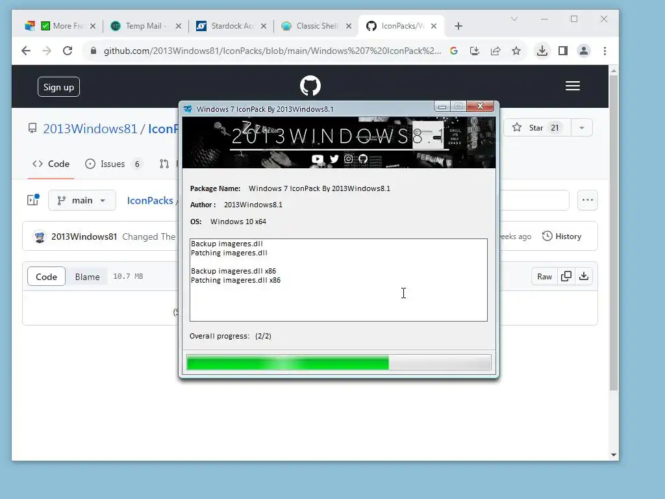Click the installer log text box
This screenshot has height=499, width=665.
point(338,280)
